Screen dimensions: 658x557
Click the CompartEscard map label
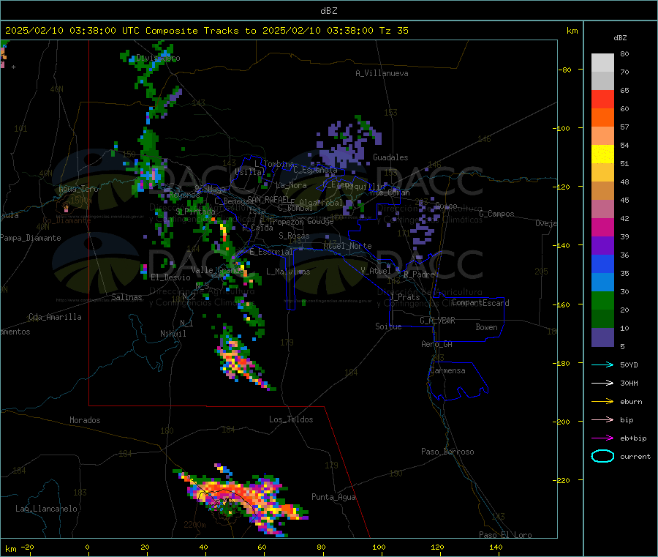tap(480, 302)
